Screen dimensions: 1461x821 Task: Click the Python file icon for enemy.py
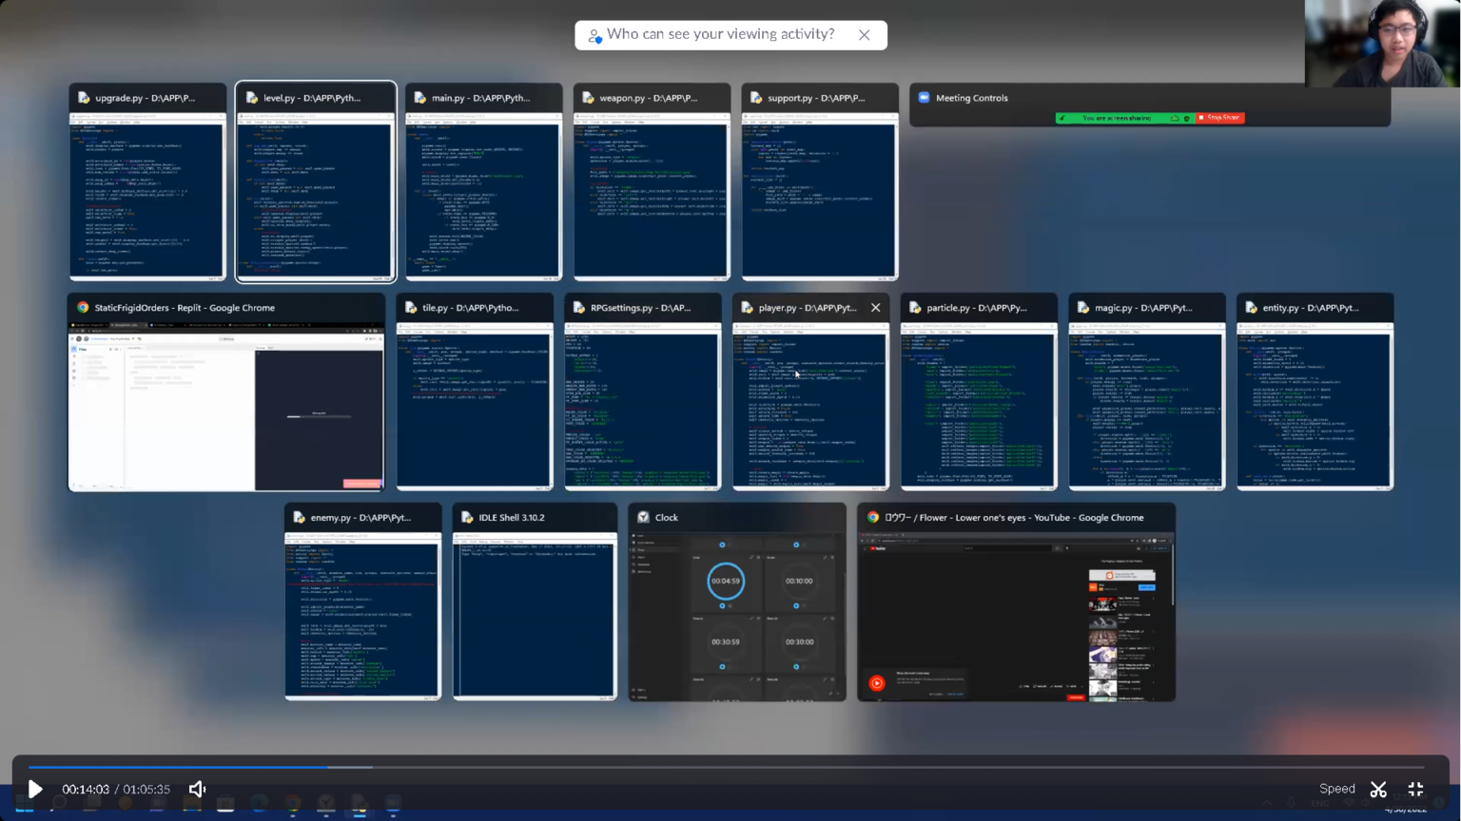tap(299, 518)
